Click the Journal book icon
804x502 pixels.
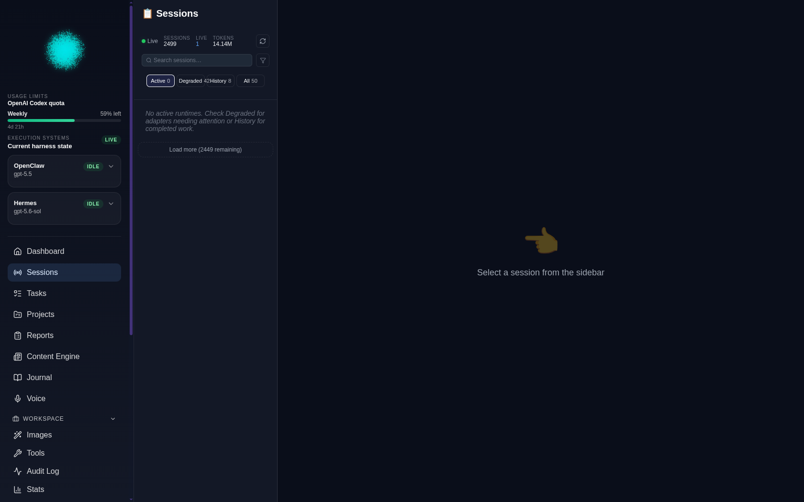[x=18, y=378]
